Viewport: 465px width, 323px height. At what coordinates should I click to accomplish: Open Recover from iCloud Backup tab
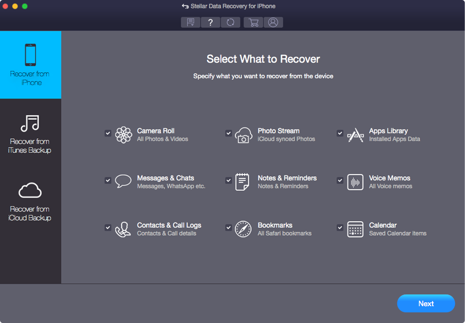[30, 200]
